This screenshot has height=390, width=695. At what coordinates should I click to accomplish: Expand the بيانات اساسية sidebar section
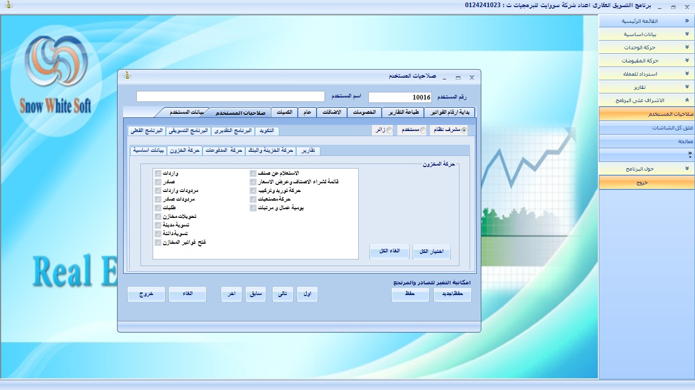[646, 35]
